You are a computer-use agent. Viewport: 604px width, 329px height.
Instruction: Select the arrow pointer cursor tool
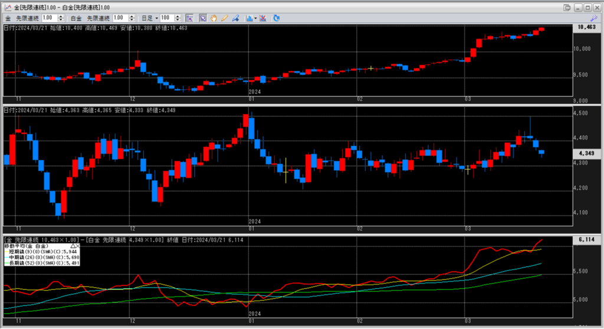coord(202,18)
